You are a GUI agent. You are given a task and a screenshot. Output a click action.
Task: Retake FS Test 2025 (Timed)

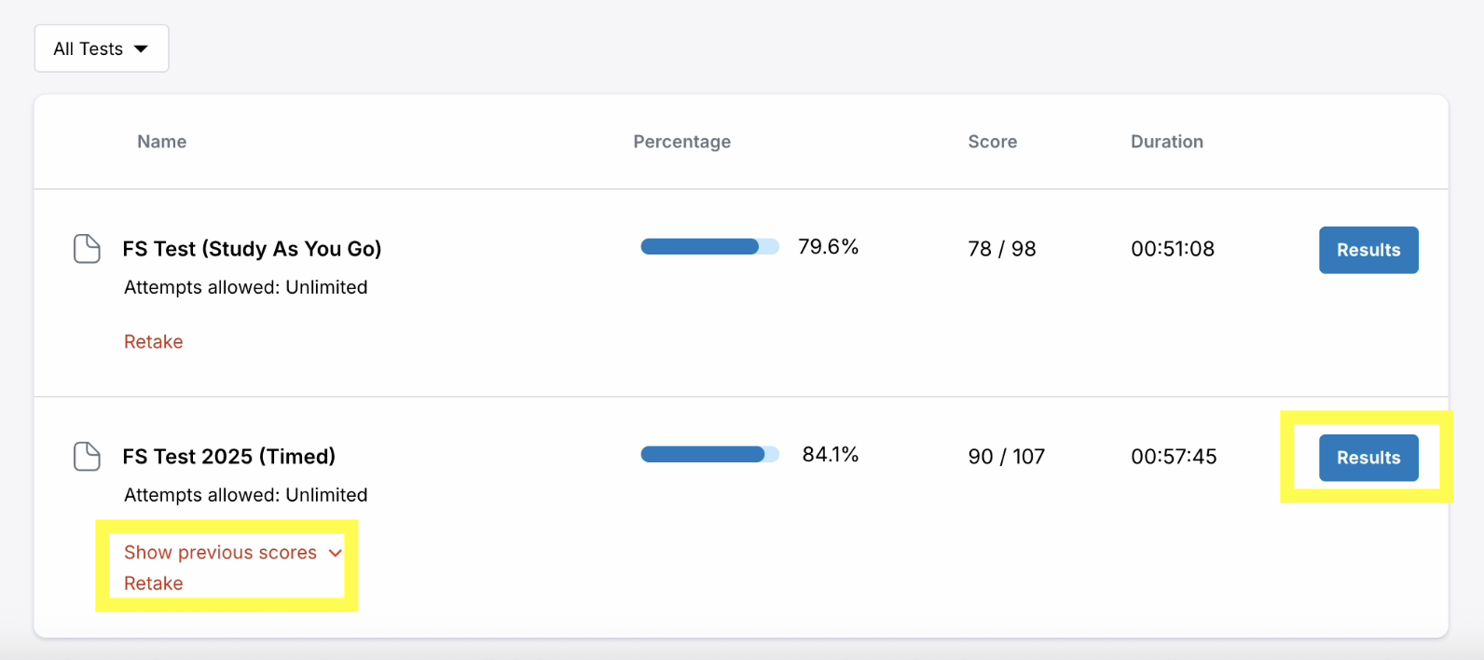coord(154,584)
